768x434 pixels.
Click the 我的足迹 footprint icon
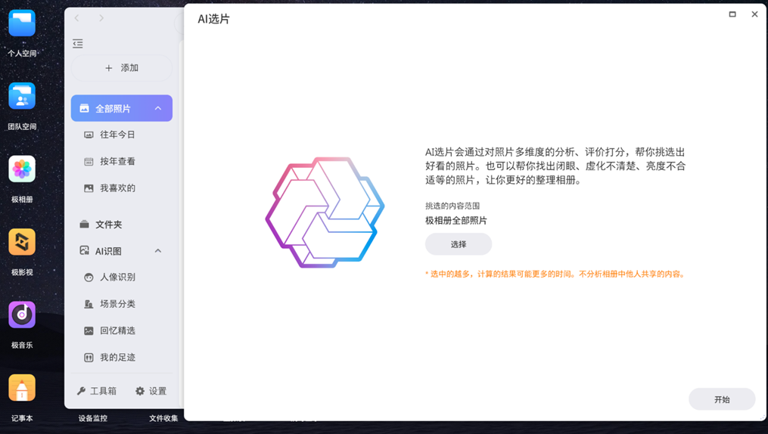pos(89,358)
